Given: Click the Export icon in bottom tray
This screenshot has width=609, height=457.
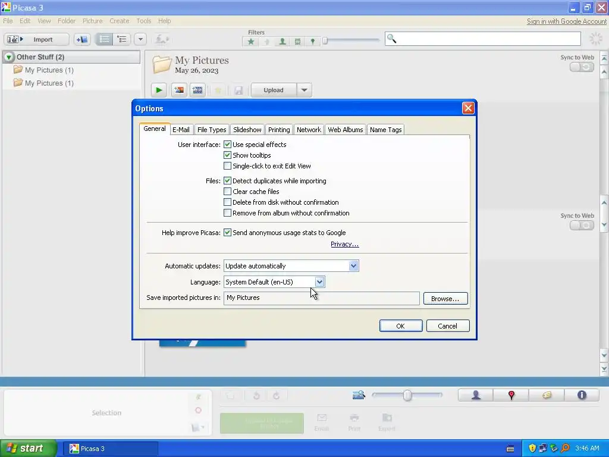Looking at the screenshot, I should point(387,422).
